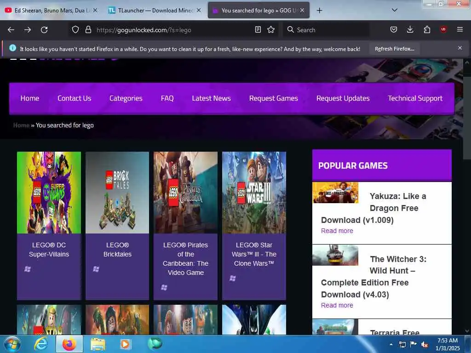The image size is (471, 353).
Task: Launch Internet Explorer from the taskbar
Action: point(40,344)
